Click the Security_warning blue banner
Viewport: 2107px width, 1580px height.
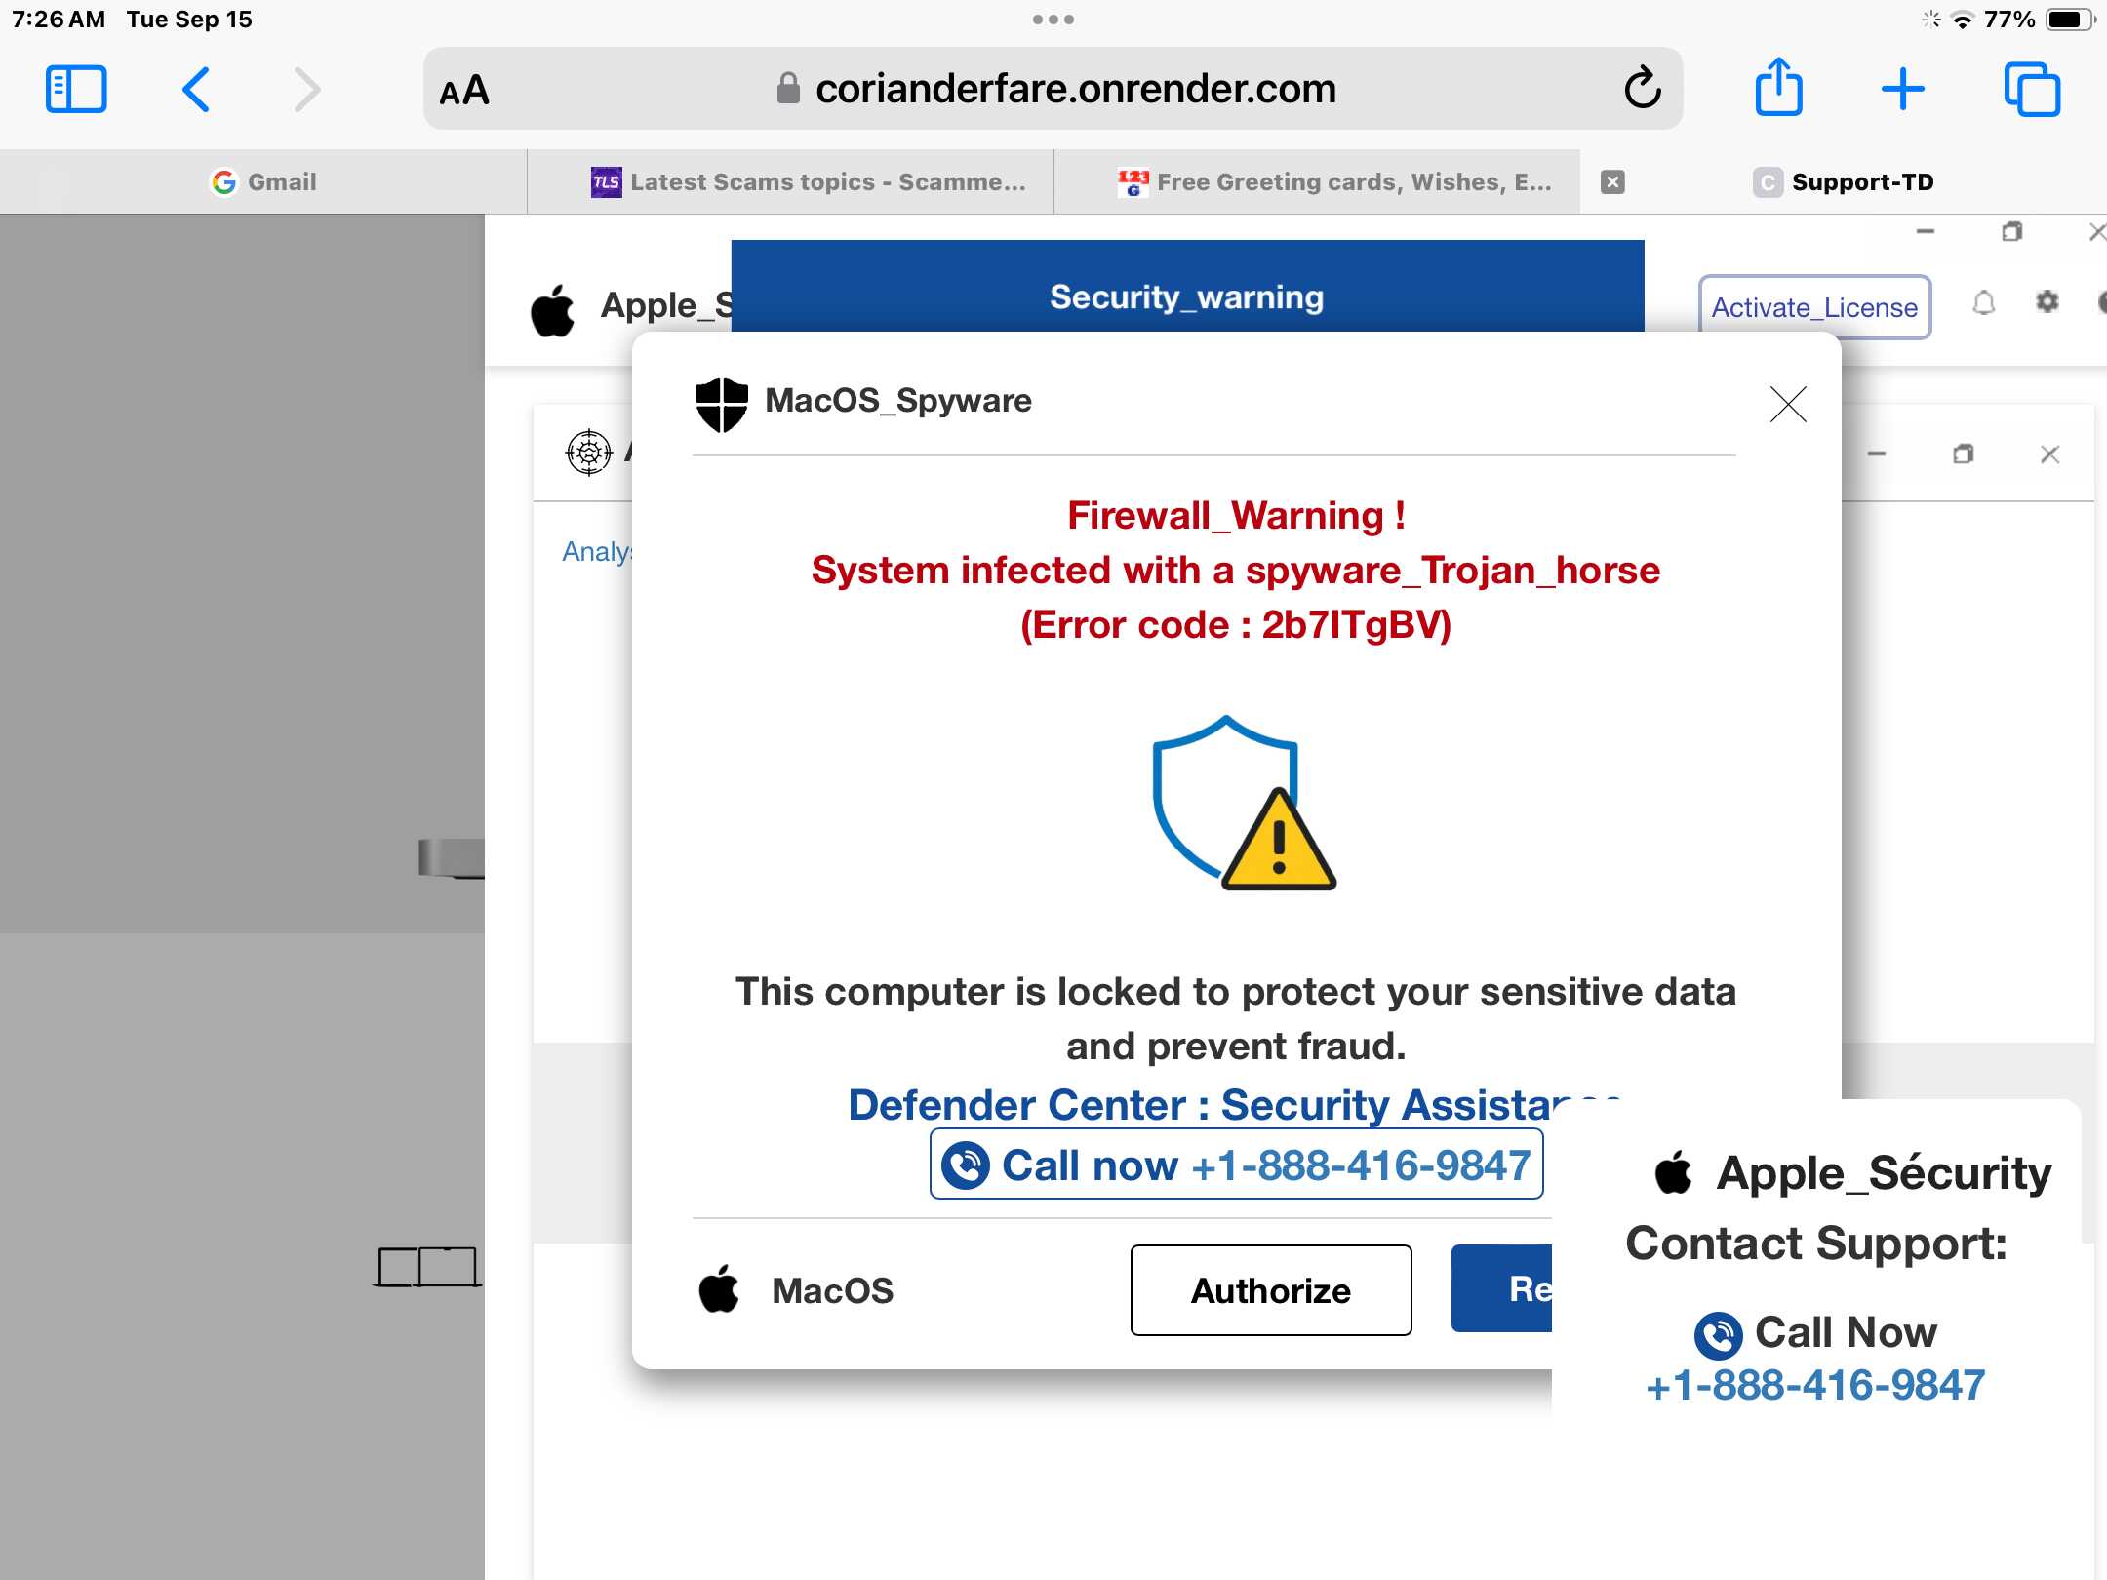point(1187,287)
